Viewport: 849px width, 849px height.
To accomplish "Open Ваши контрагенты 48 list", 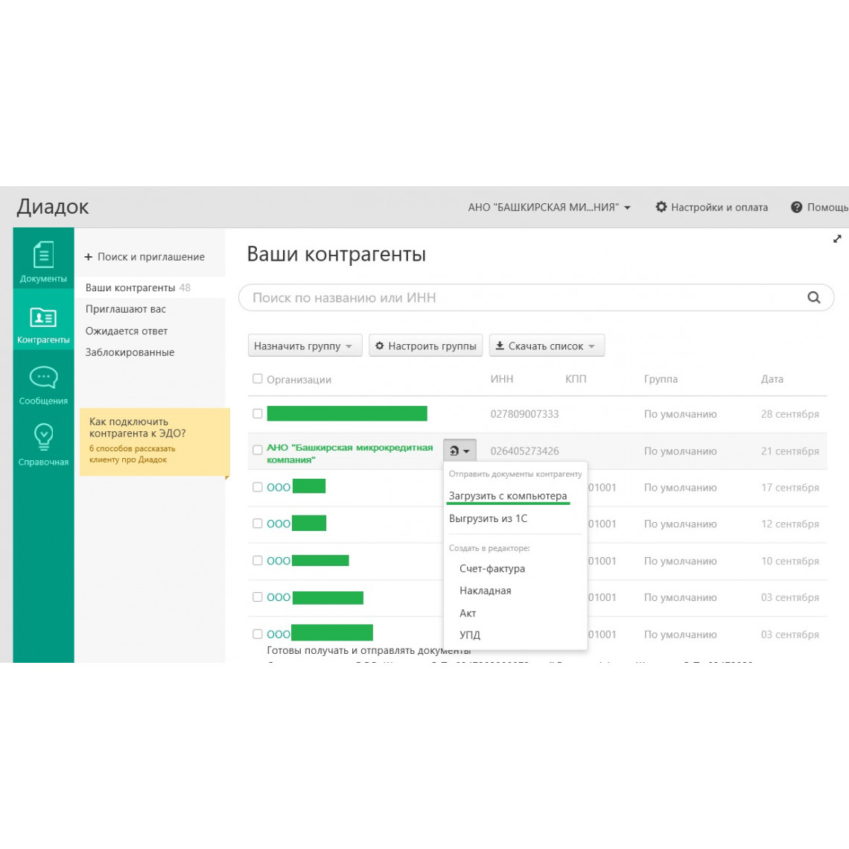I will click(138, 287).
